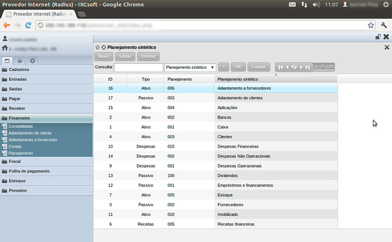Click the Editar button
Viewport: 392px width, 242px height.
(125, 56)
